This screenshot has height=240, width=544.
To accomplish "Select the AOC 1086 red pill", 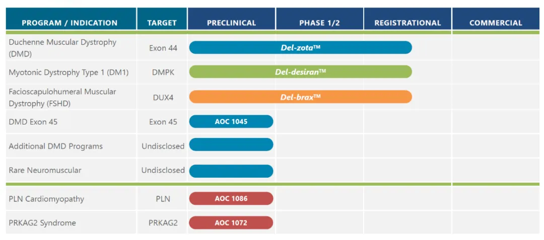I will click(231, 198).
